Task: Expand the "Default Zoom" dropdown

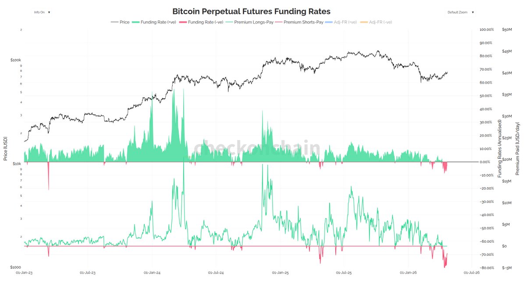Action: tap(460, 12)
